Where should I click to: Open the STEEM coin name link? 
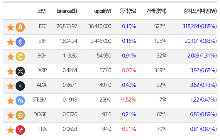click(x=39, y=100)
